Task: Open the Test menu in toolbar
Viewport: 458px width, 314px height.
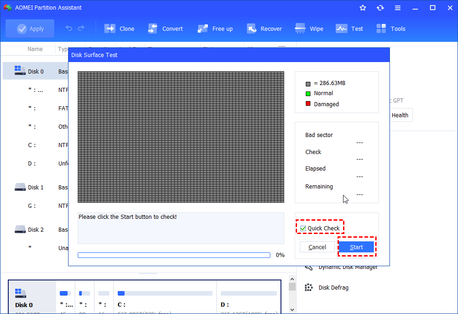Action: pos(349,29)
